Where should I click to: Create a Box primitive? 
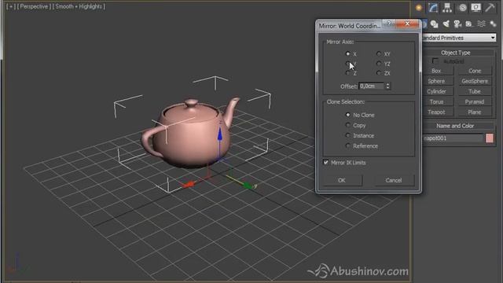coord(436,71)
